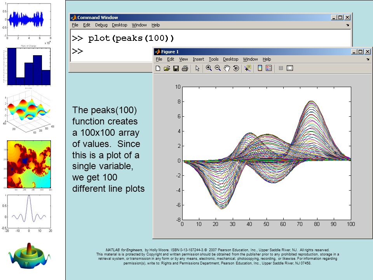
Task: Open the Desktop menu in Figure 1
Action: pyautogui.click(x=230, y=59)
